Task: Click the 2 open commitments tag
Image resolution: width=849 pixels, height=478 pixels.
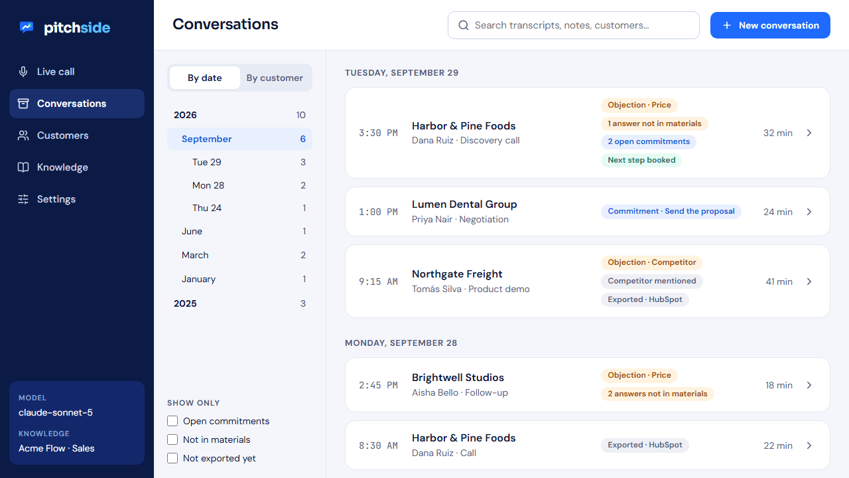Action: click(x=649, y=141)
